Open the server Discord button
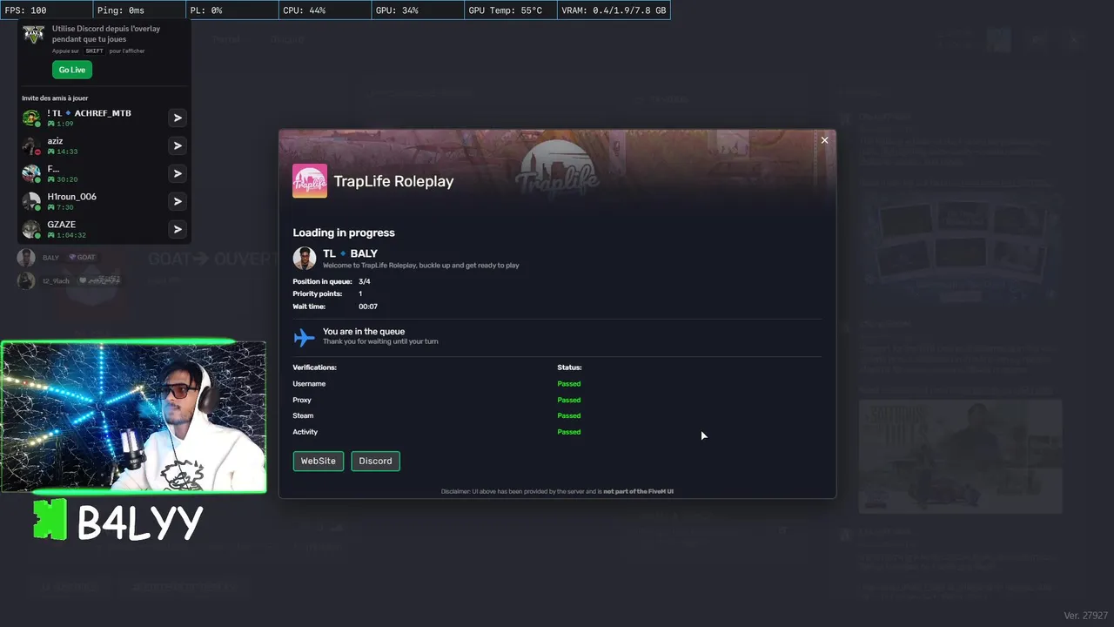The image size is (1114, 627). (375, 461)
